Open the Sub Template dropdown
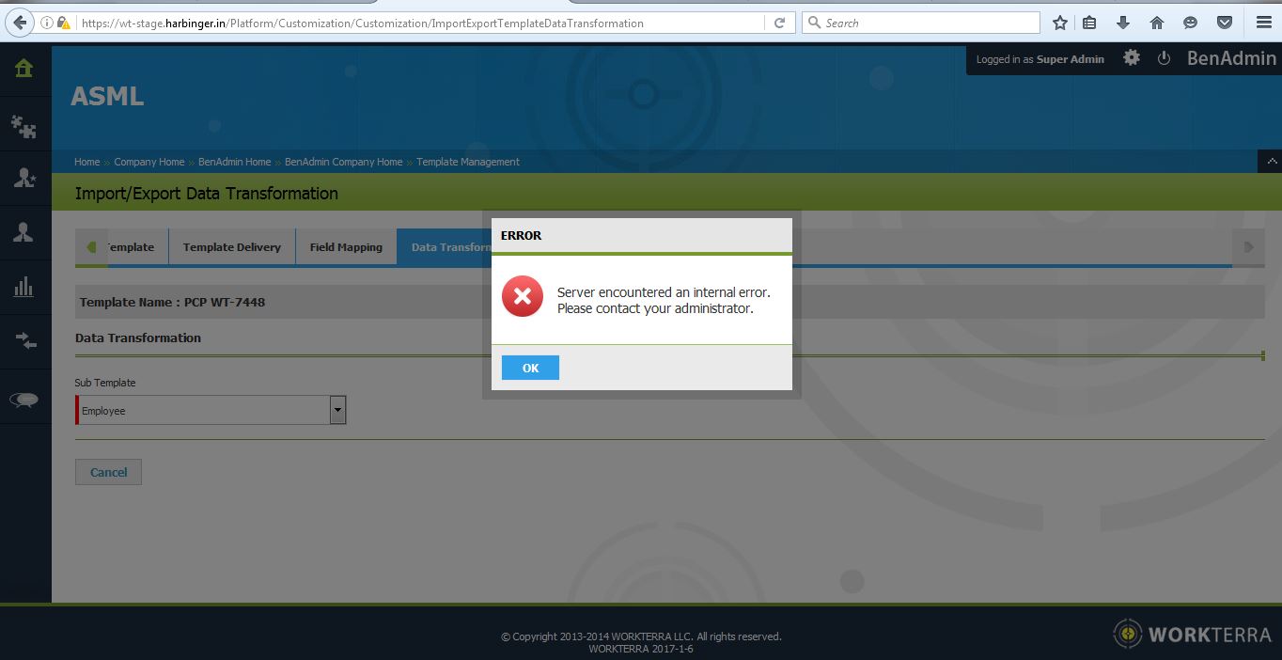This screenshot has width=1282, height=660. point(337,410)
